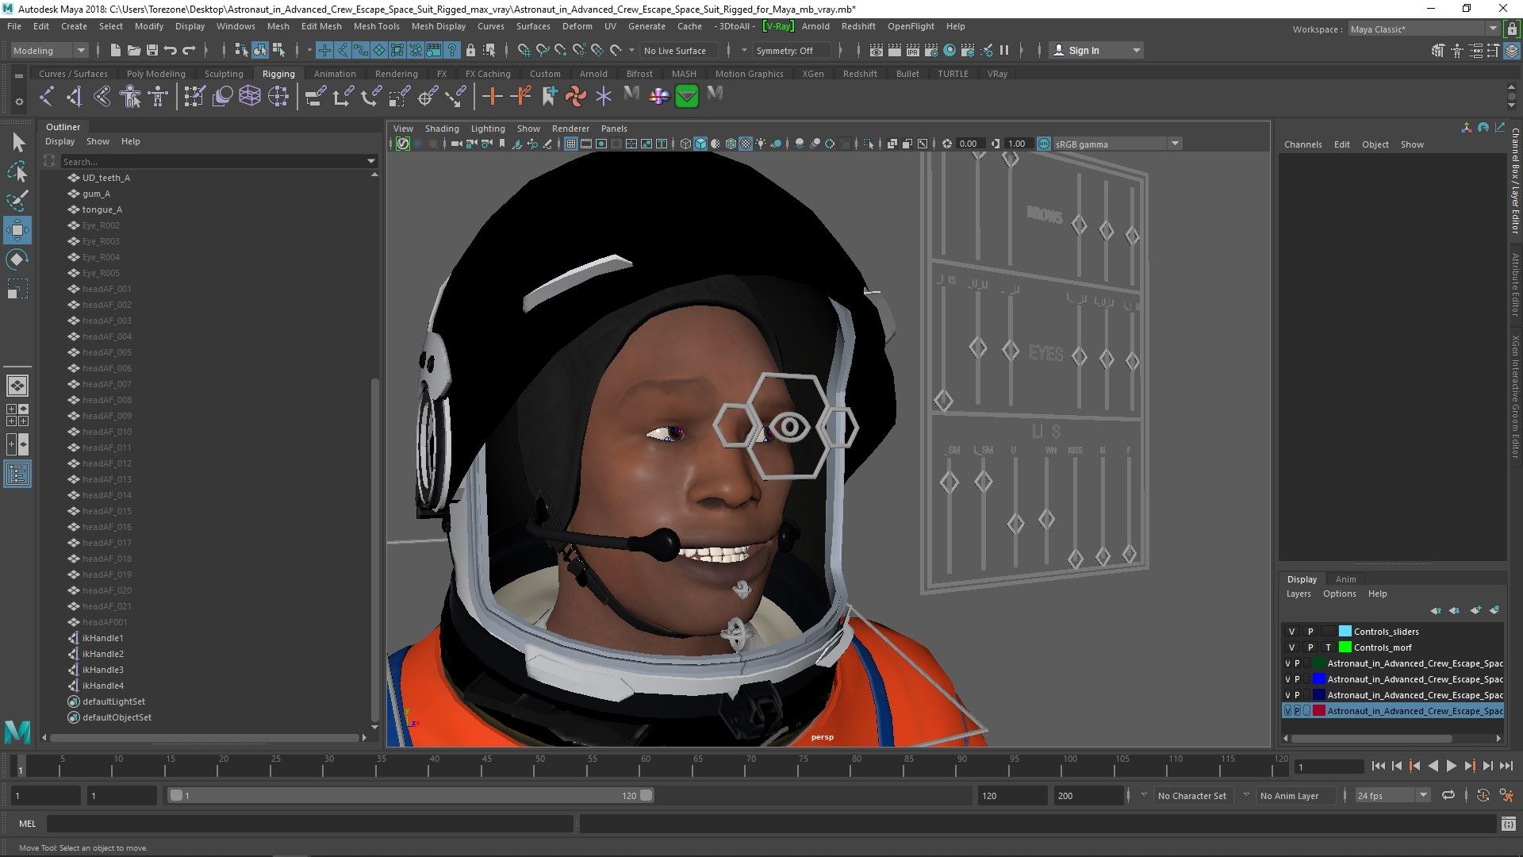Select ikHandle1 in the Outliner
The image size is (1523, 857).
[x=102, y=638]
